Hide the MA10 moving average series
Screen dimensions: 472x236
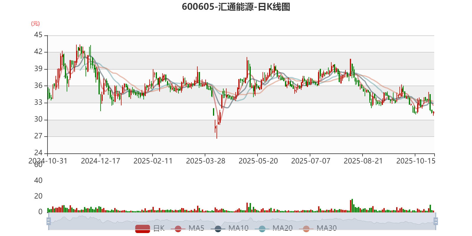tap(230, 228)
